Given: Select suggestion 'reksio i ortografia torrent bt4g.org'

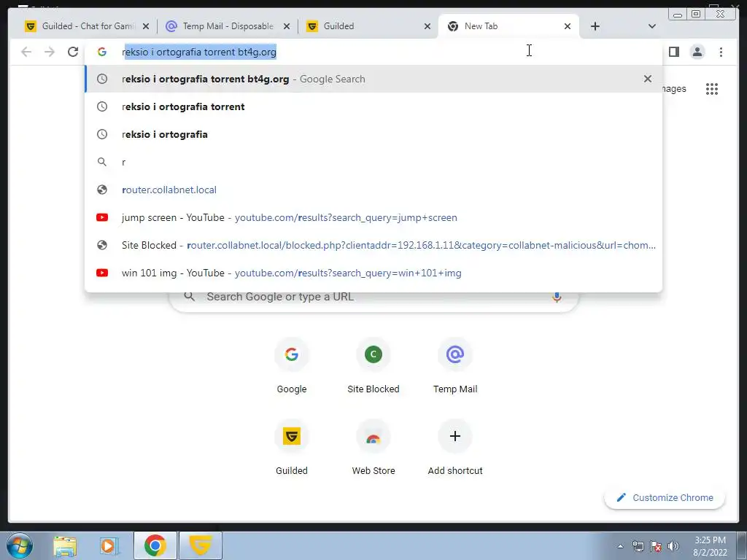Looking at the screenshot, I should [x=373, y=79].
